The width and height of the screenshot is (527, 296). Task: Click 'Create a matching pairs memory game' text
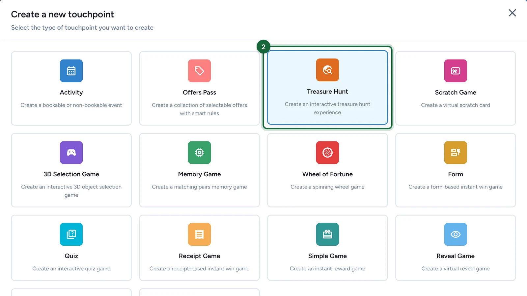coord(199,187)
